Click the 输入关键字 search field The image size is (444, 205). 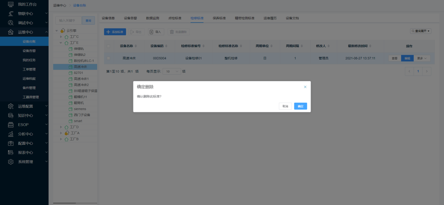69,21
